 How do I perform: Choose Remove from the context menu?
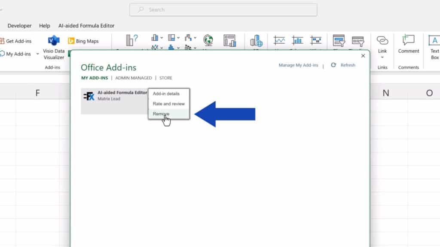[168, 114]
